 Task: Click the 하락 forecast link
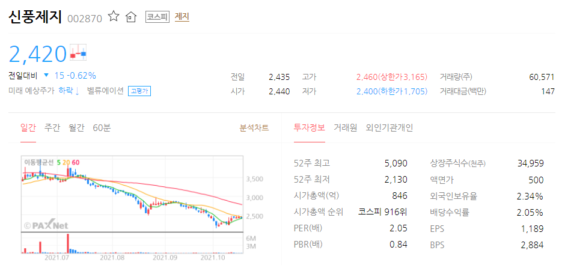69,91
